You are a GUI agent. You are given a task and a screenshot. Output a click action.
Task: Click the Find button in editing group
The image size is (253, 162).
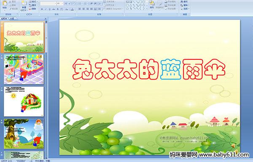184,2
